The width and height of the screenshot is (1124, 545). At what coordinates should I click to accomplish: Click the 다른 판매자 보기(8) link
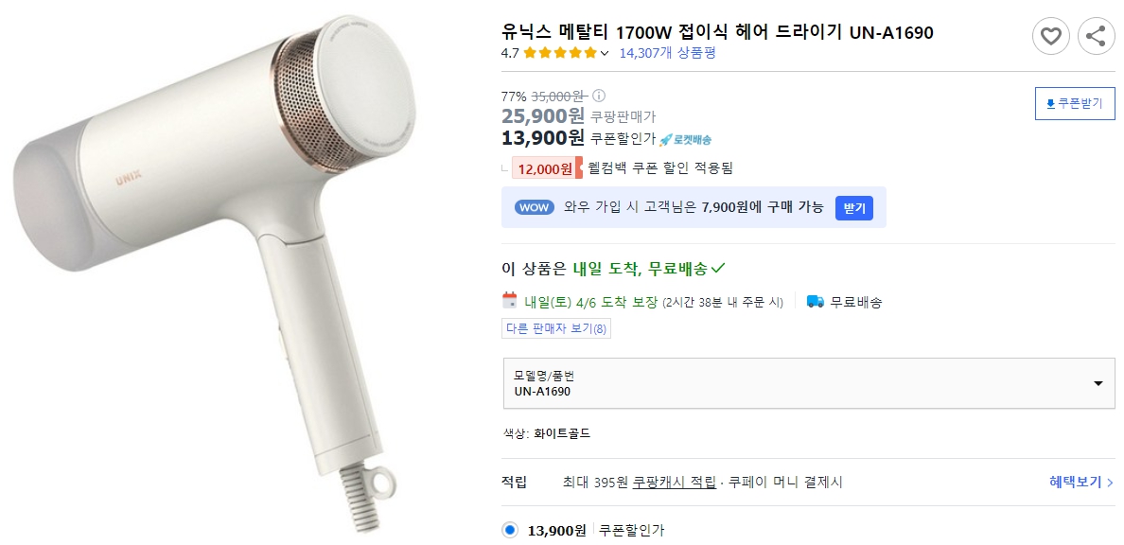[x=555, y=327]
